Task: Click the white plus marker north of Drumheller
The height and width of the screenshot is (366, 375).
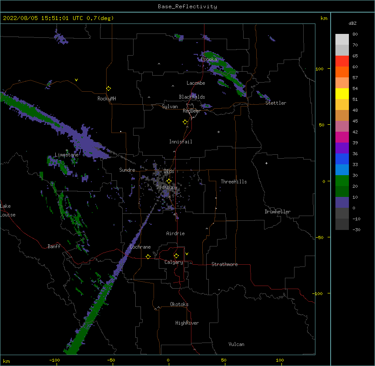Action: [266, 163]
